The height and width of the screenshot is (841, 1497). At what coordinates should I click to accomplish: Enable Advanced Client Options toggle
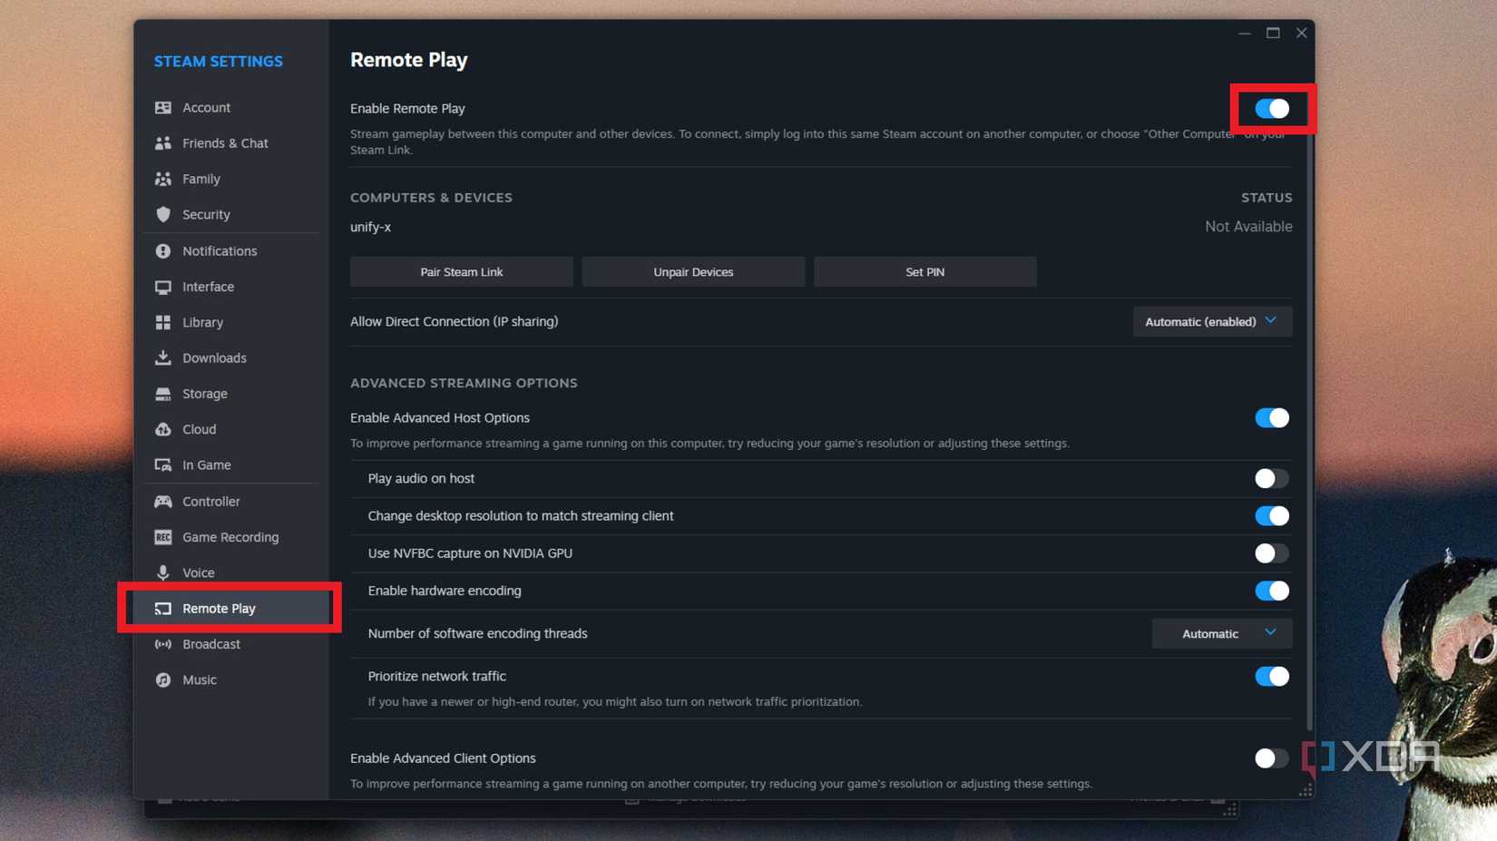pyautogui.click(x=1271, y=758)
